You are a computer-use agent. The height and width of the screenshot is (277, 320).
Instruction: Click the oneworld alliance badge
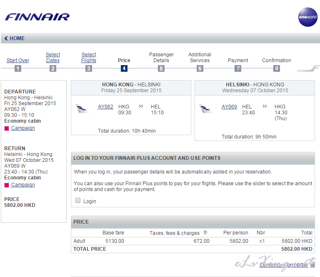[x=307, y=17]
